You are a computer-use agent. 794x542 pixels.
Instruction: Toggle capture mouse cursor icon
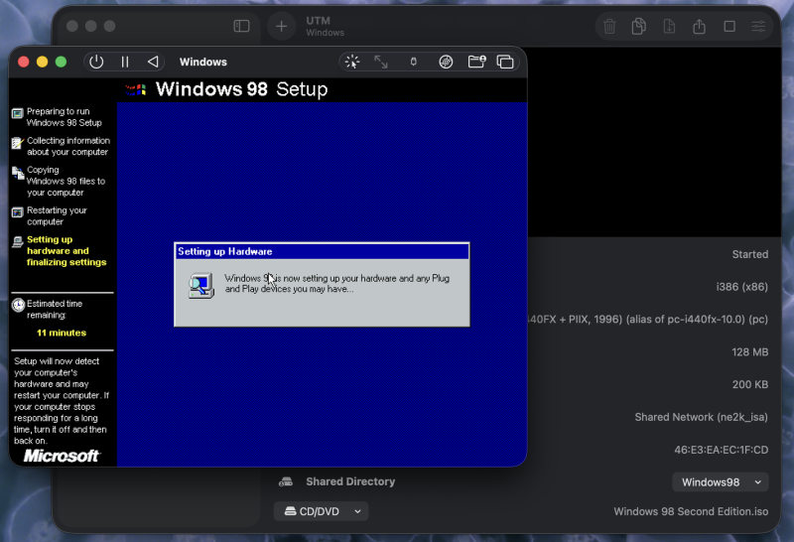352,62
